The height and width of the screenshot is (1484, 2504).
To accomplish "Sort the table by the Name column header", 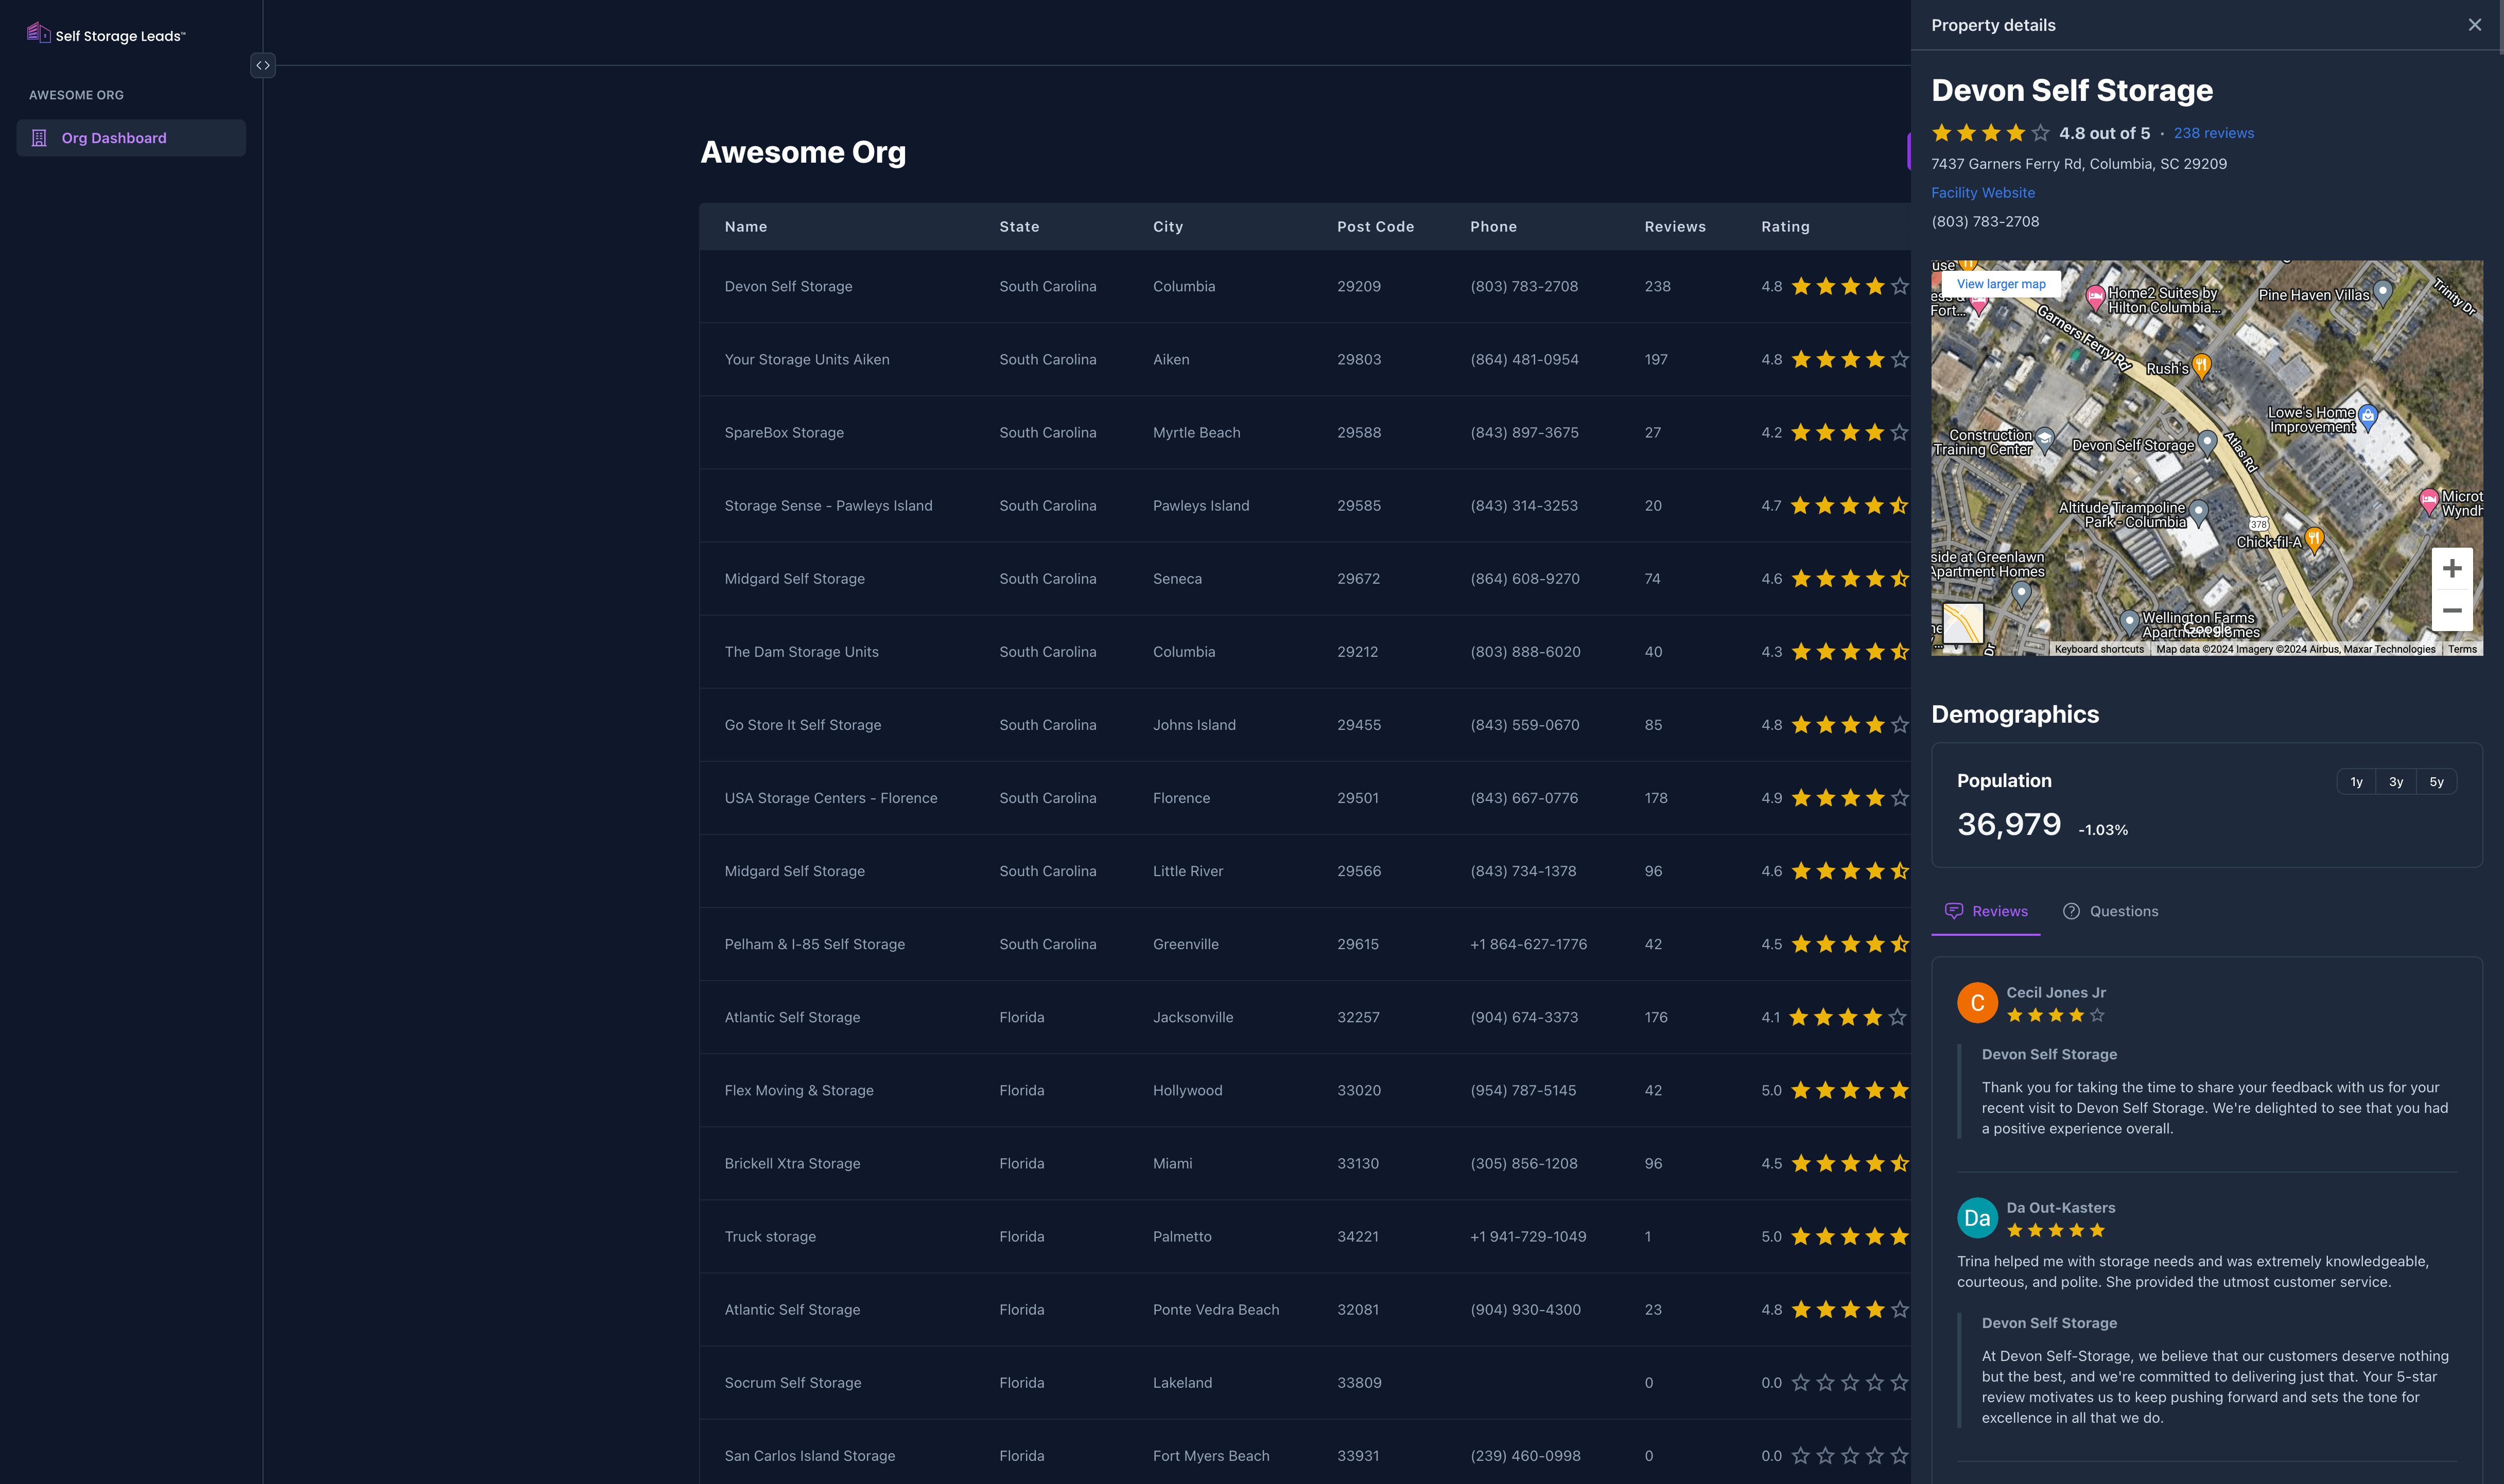I will click(745, 227).
